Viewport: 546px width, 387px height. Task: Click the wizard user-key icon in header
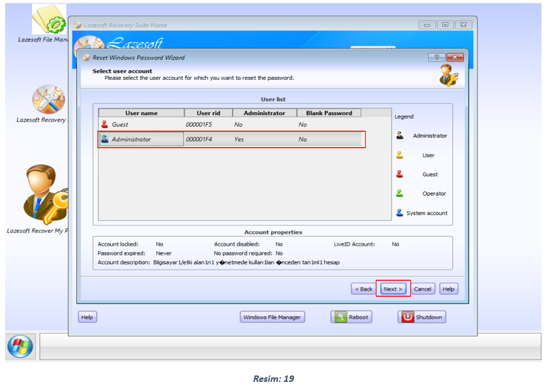click(448, 75)
